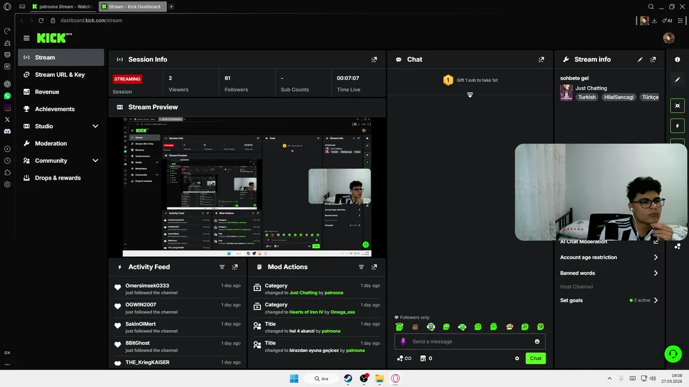Open Discord in Opera sidebar
Screen dimensions: 689x387
7,131
